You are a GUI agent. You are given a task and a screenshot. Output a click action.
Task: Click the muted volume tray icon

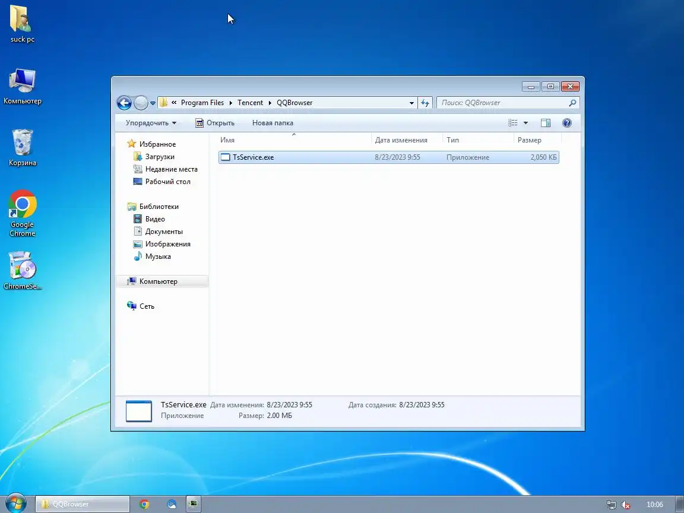coord(626,505)
